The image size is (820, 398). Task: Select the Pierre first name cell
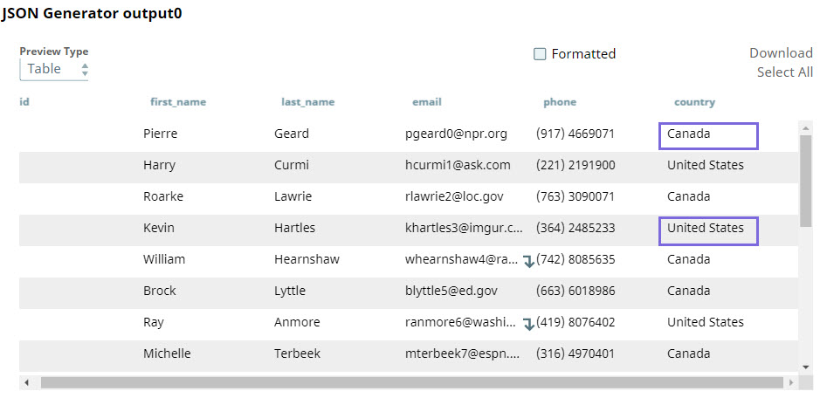coord(160,134)
